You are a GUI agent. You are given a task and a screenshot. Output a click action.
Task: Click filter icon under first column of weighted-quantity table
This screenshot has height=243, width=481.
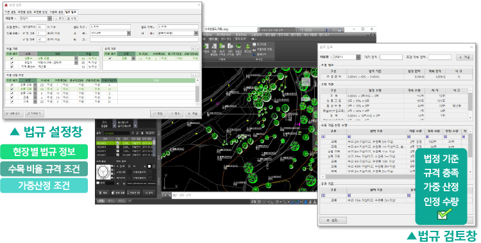pyautogui.click(x=323, y=136)
